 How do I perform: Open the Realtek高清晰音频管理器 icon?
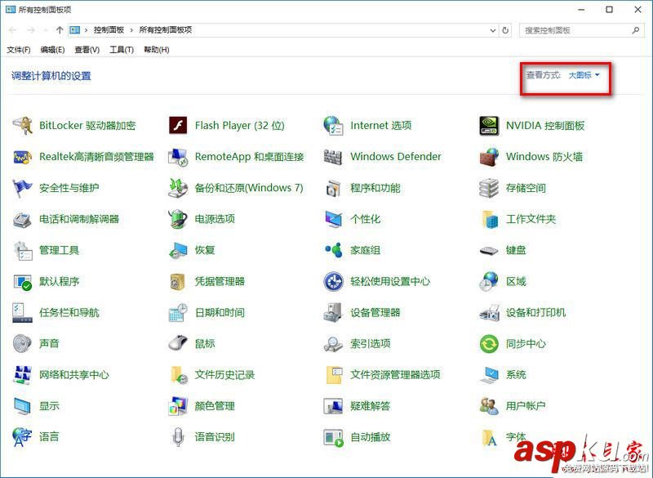click(x=23, y=157)
